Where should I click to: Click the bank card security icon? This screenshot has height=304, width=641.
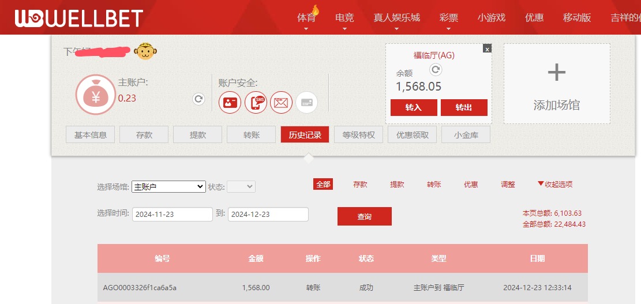click(x=307, y=103)
